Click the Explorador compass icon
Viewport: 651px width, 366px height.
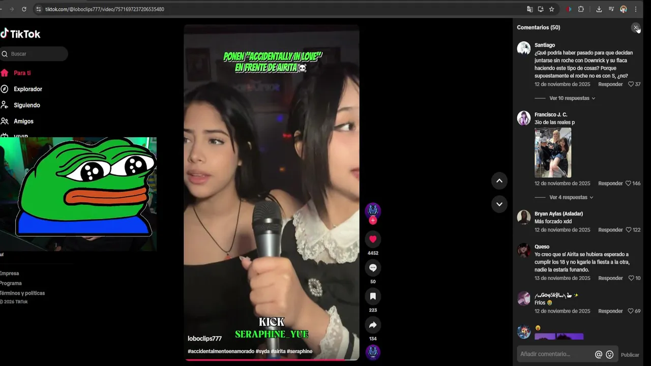pos(4,89)
